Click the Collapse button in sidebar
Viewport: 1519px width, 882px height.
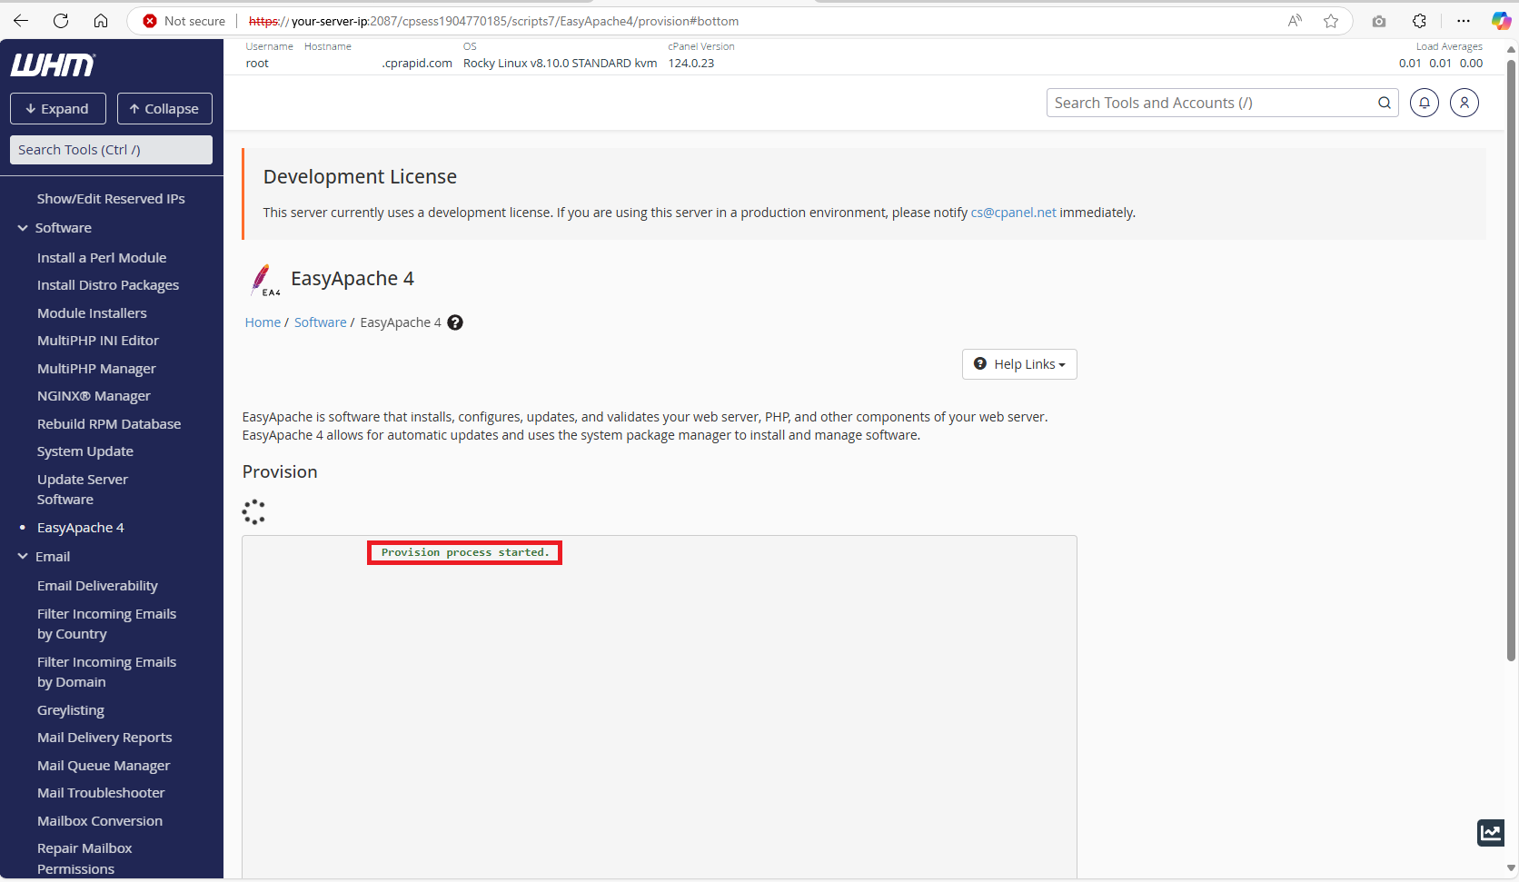[x=164, y=109]
